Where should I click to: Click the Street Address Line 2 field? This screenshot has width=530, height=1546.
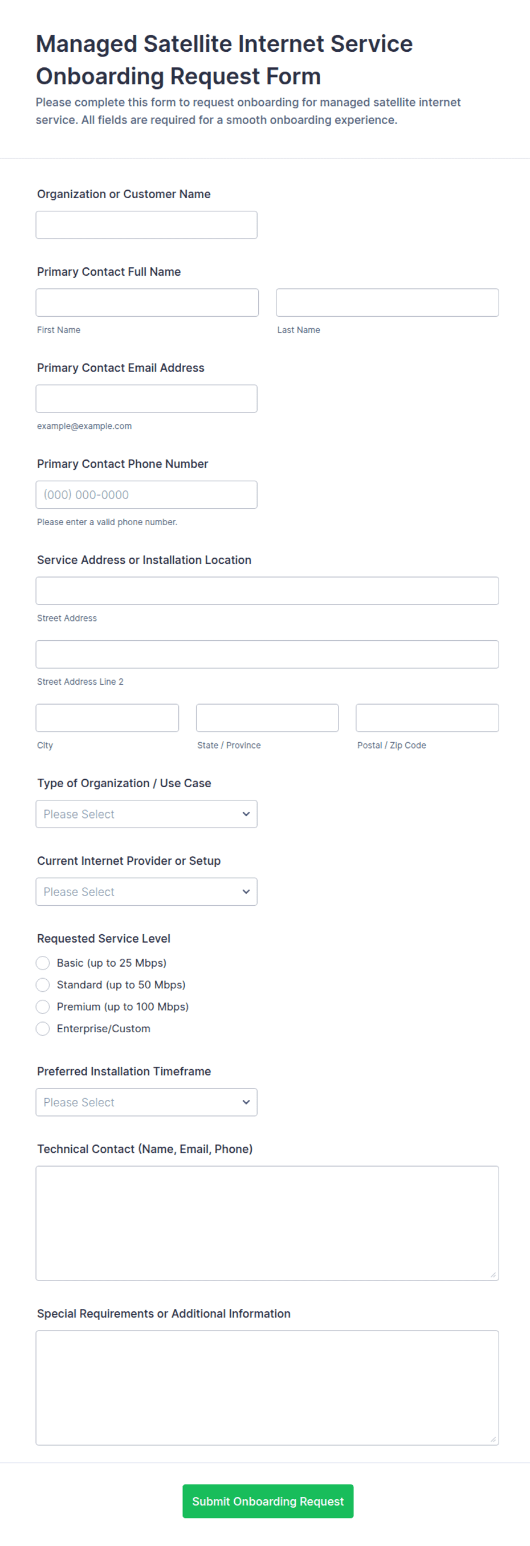267,654
